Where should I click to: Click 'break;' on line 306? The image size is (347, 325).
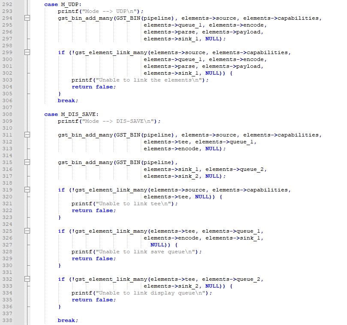click(68, 100)
